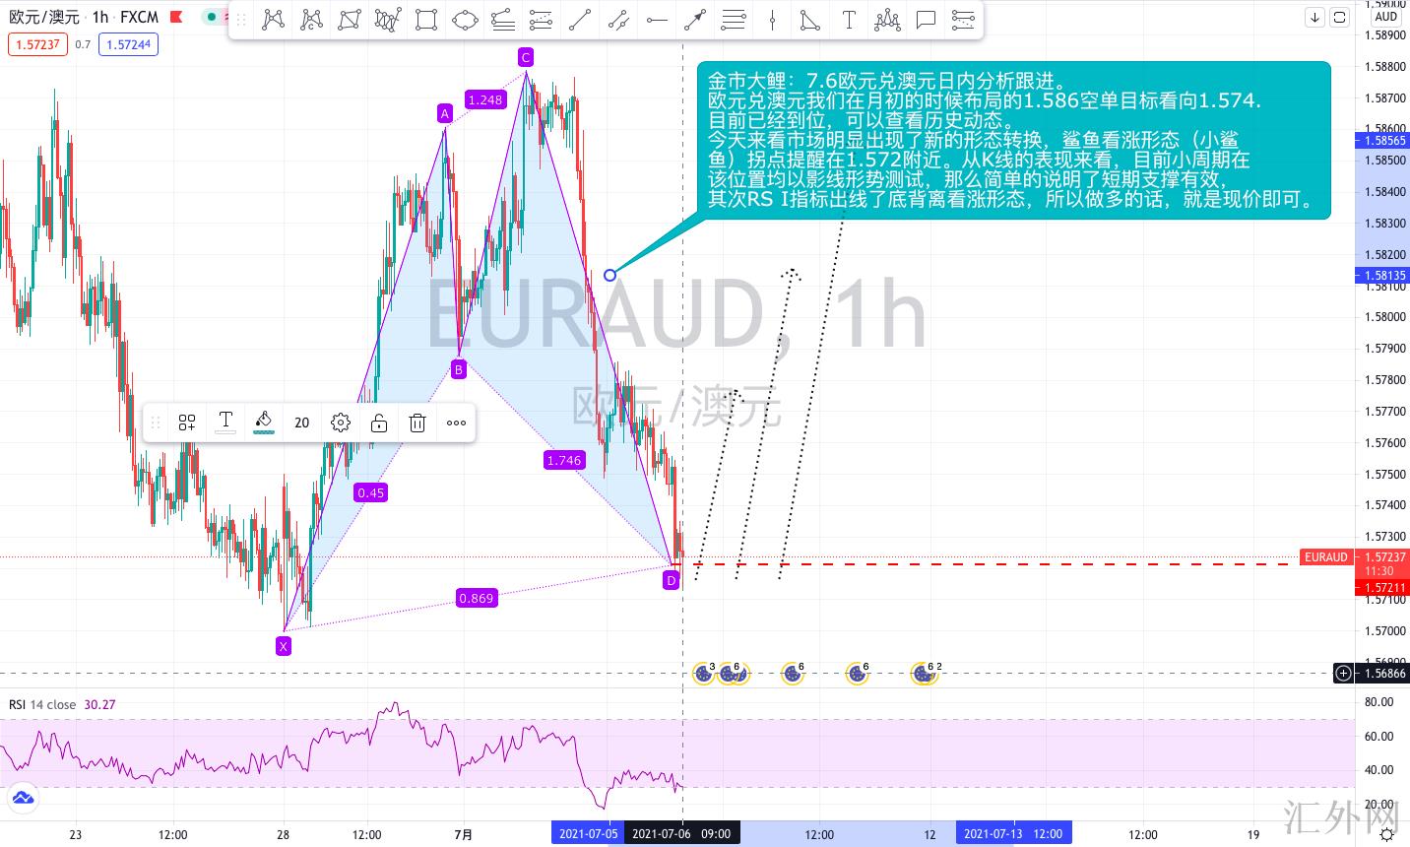Screen dimensions: 1410x847
Task: Click the 2021-07-05 time axis label
Action: pos(588,834)
